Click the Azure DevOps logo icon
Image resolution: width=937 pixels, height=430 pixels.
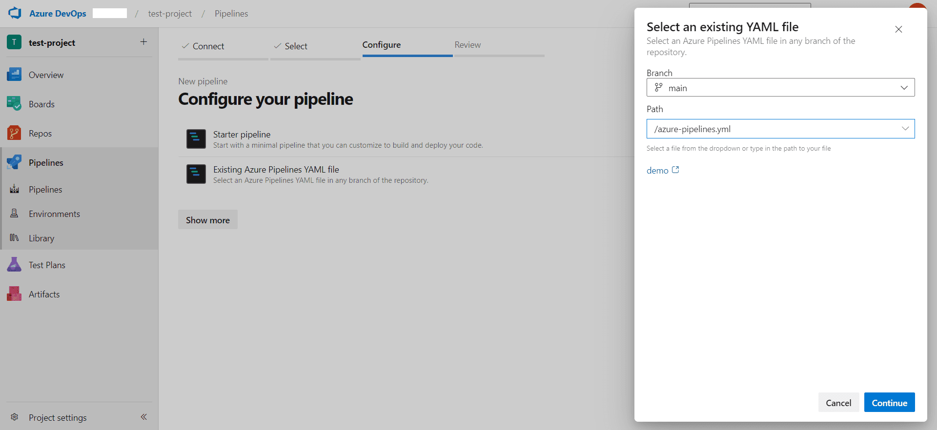15,13
